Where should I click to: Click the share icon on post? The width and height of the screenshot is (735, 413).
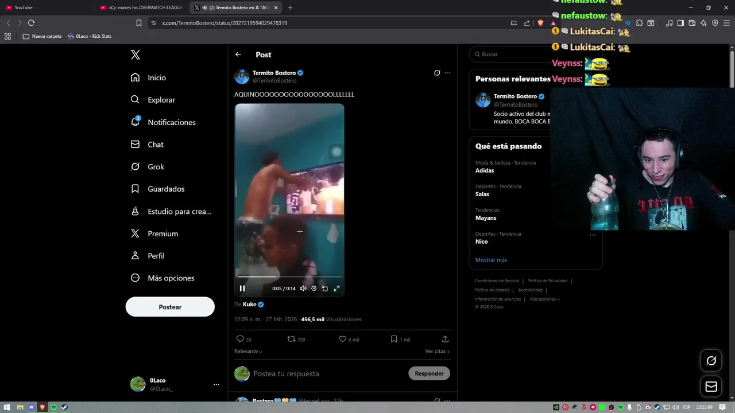pyautogui.click(x=445, y=340)
